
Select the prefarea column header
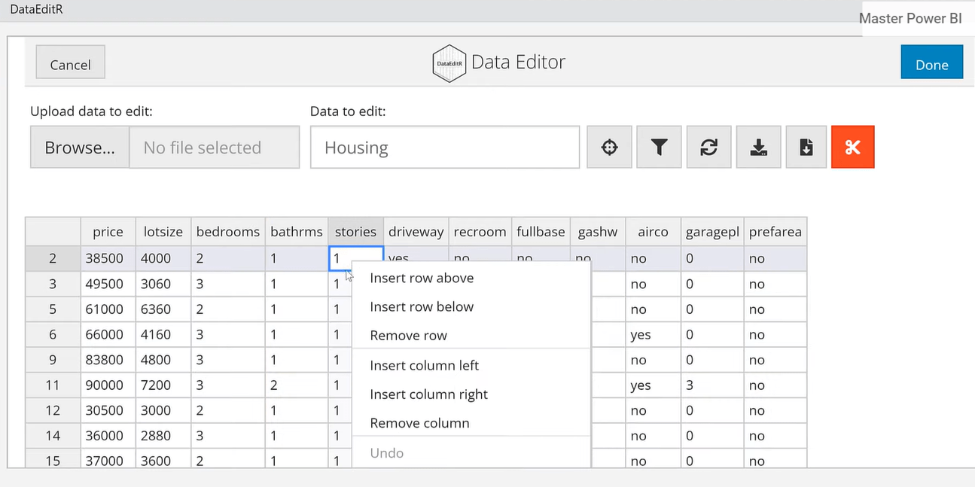pos(775,231)
